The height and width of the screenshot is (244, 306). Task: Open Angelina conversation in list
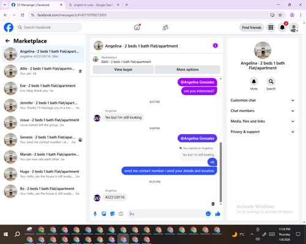(43, 54)
